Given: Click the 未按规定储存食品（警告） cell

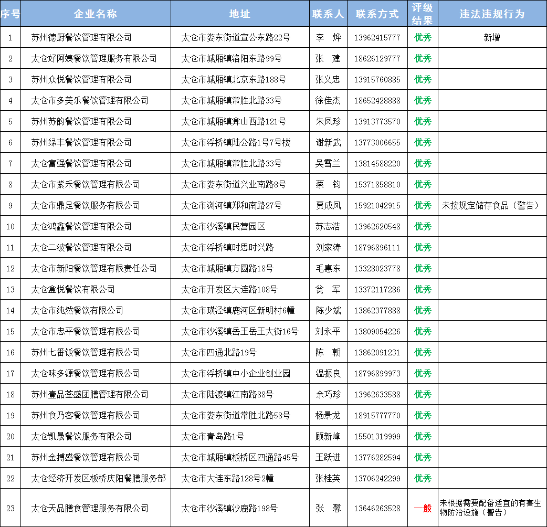Looking at the screenshot, I should [x=491, y=205].
